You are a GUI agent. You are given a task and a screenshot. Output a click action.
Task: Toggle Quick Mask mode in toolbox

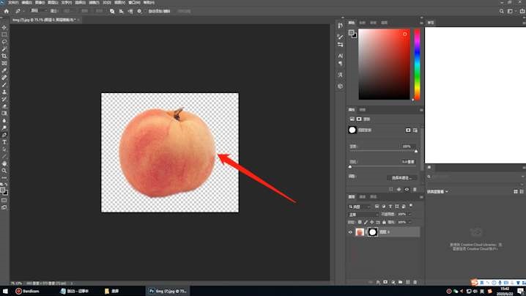[x=4, y=200]
